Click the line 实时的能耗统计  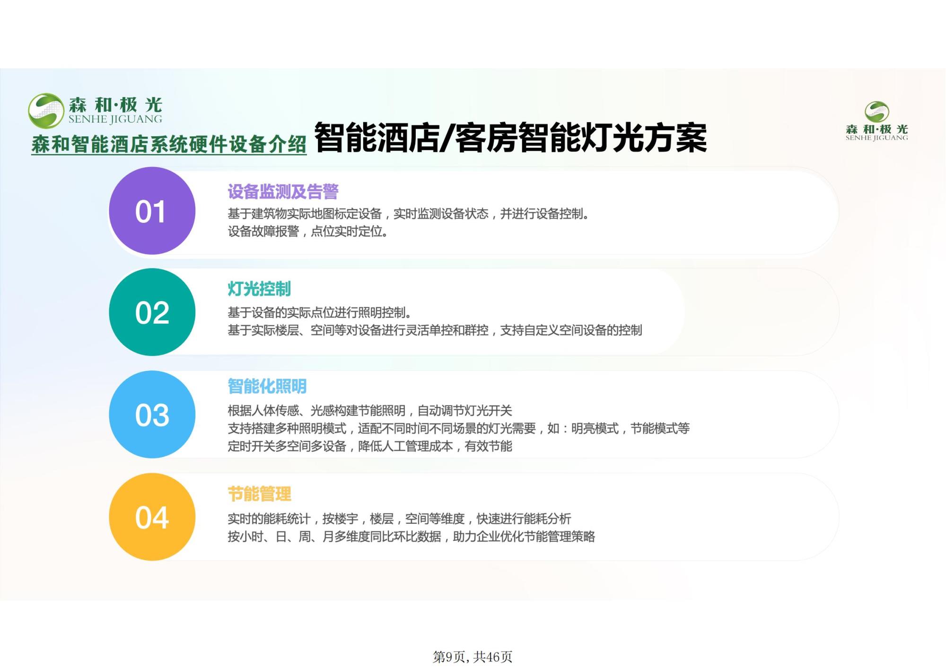[x=399, y=519]
